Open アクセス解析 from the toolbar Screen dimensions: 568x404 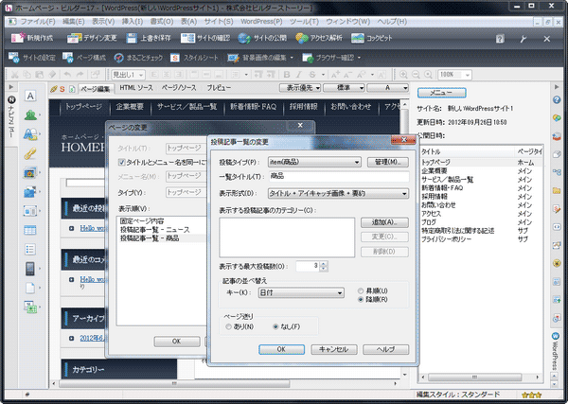[318, 38]
